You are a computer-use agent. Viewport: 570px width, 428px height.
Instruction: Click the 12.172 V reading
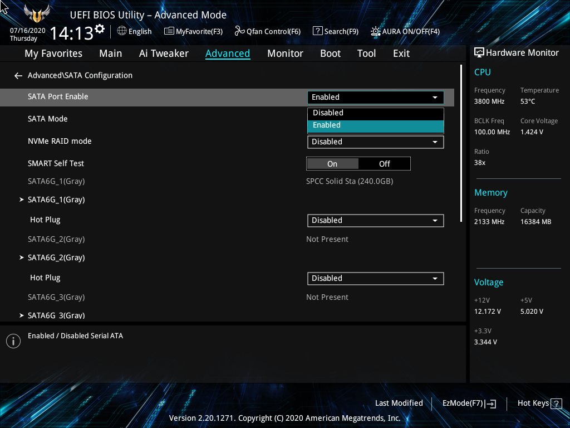488,312
